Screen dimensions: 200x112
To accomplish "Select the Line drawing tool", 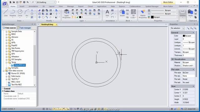I will tap(6, 13).
